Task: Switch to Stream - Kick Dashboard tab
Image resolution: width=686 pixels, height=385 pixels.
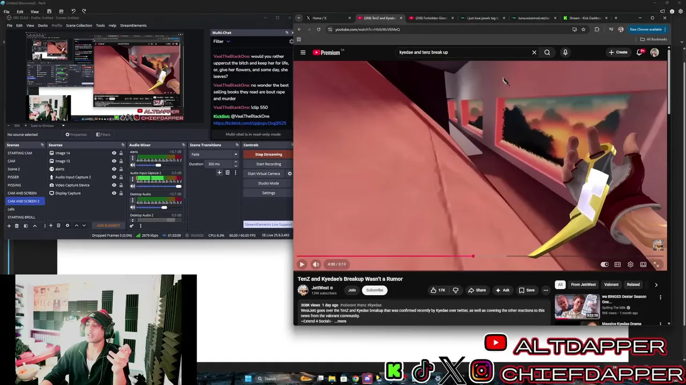Action: click(585, 18)
